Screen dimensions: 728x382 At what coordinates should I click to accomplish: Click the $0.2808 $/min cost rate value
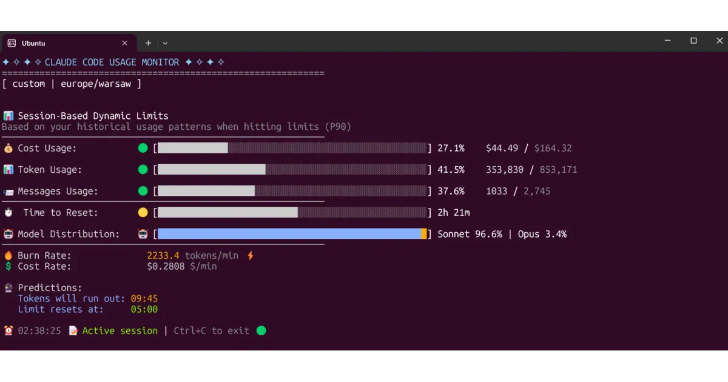point(182,266)
